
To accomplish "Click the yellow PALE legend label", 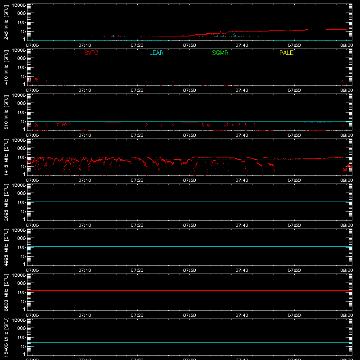I will (x=286, y=53).
